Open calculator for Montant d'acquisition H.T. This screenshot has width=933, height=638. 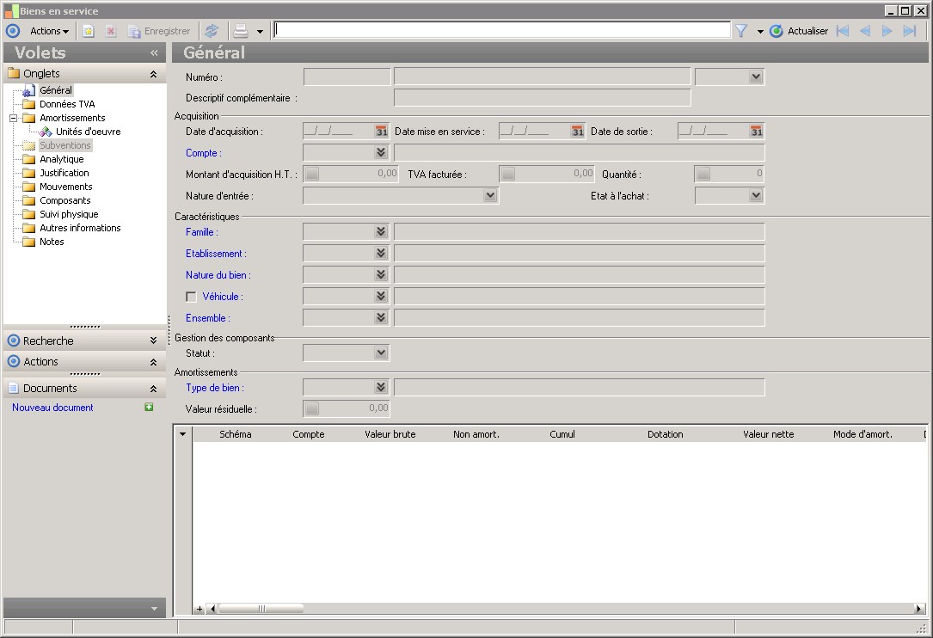312,174
